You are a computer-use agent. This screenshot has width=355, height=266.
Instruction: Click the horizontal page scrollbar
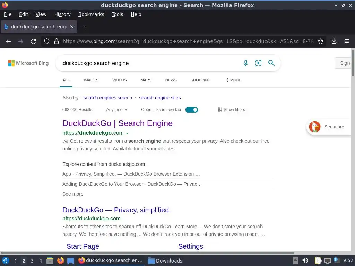(147, 252)
